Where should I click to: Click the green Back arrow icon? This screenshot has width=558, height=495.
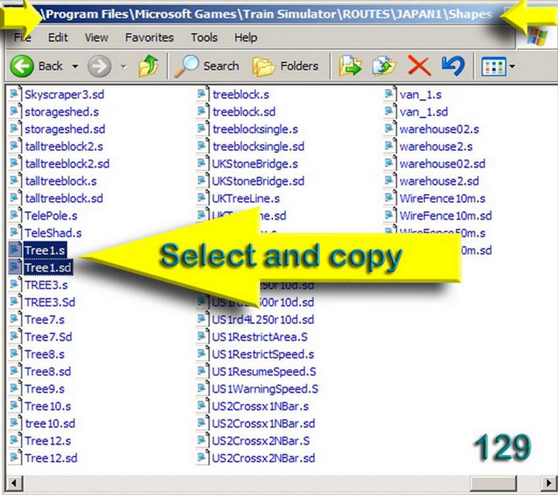click(22, 66)
